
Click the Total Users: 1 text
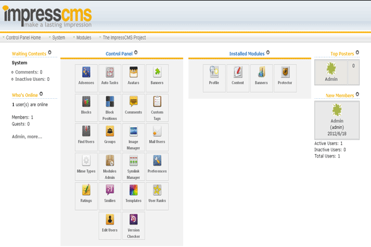[327, 156]
